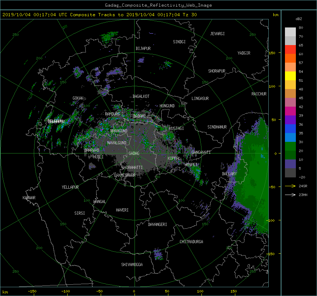
Task: Click the dBZ legend heading
Action: (x=299, y=19)
